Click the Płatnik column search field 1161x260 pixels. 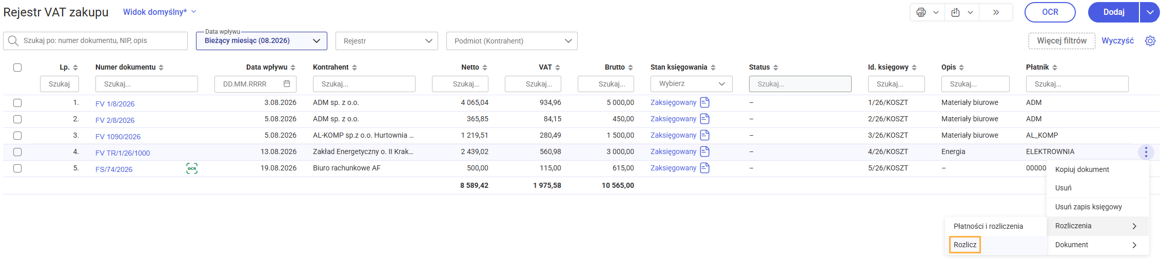[x=1077, y=84]
